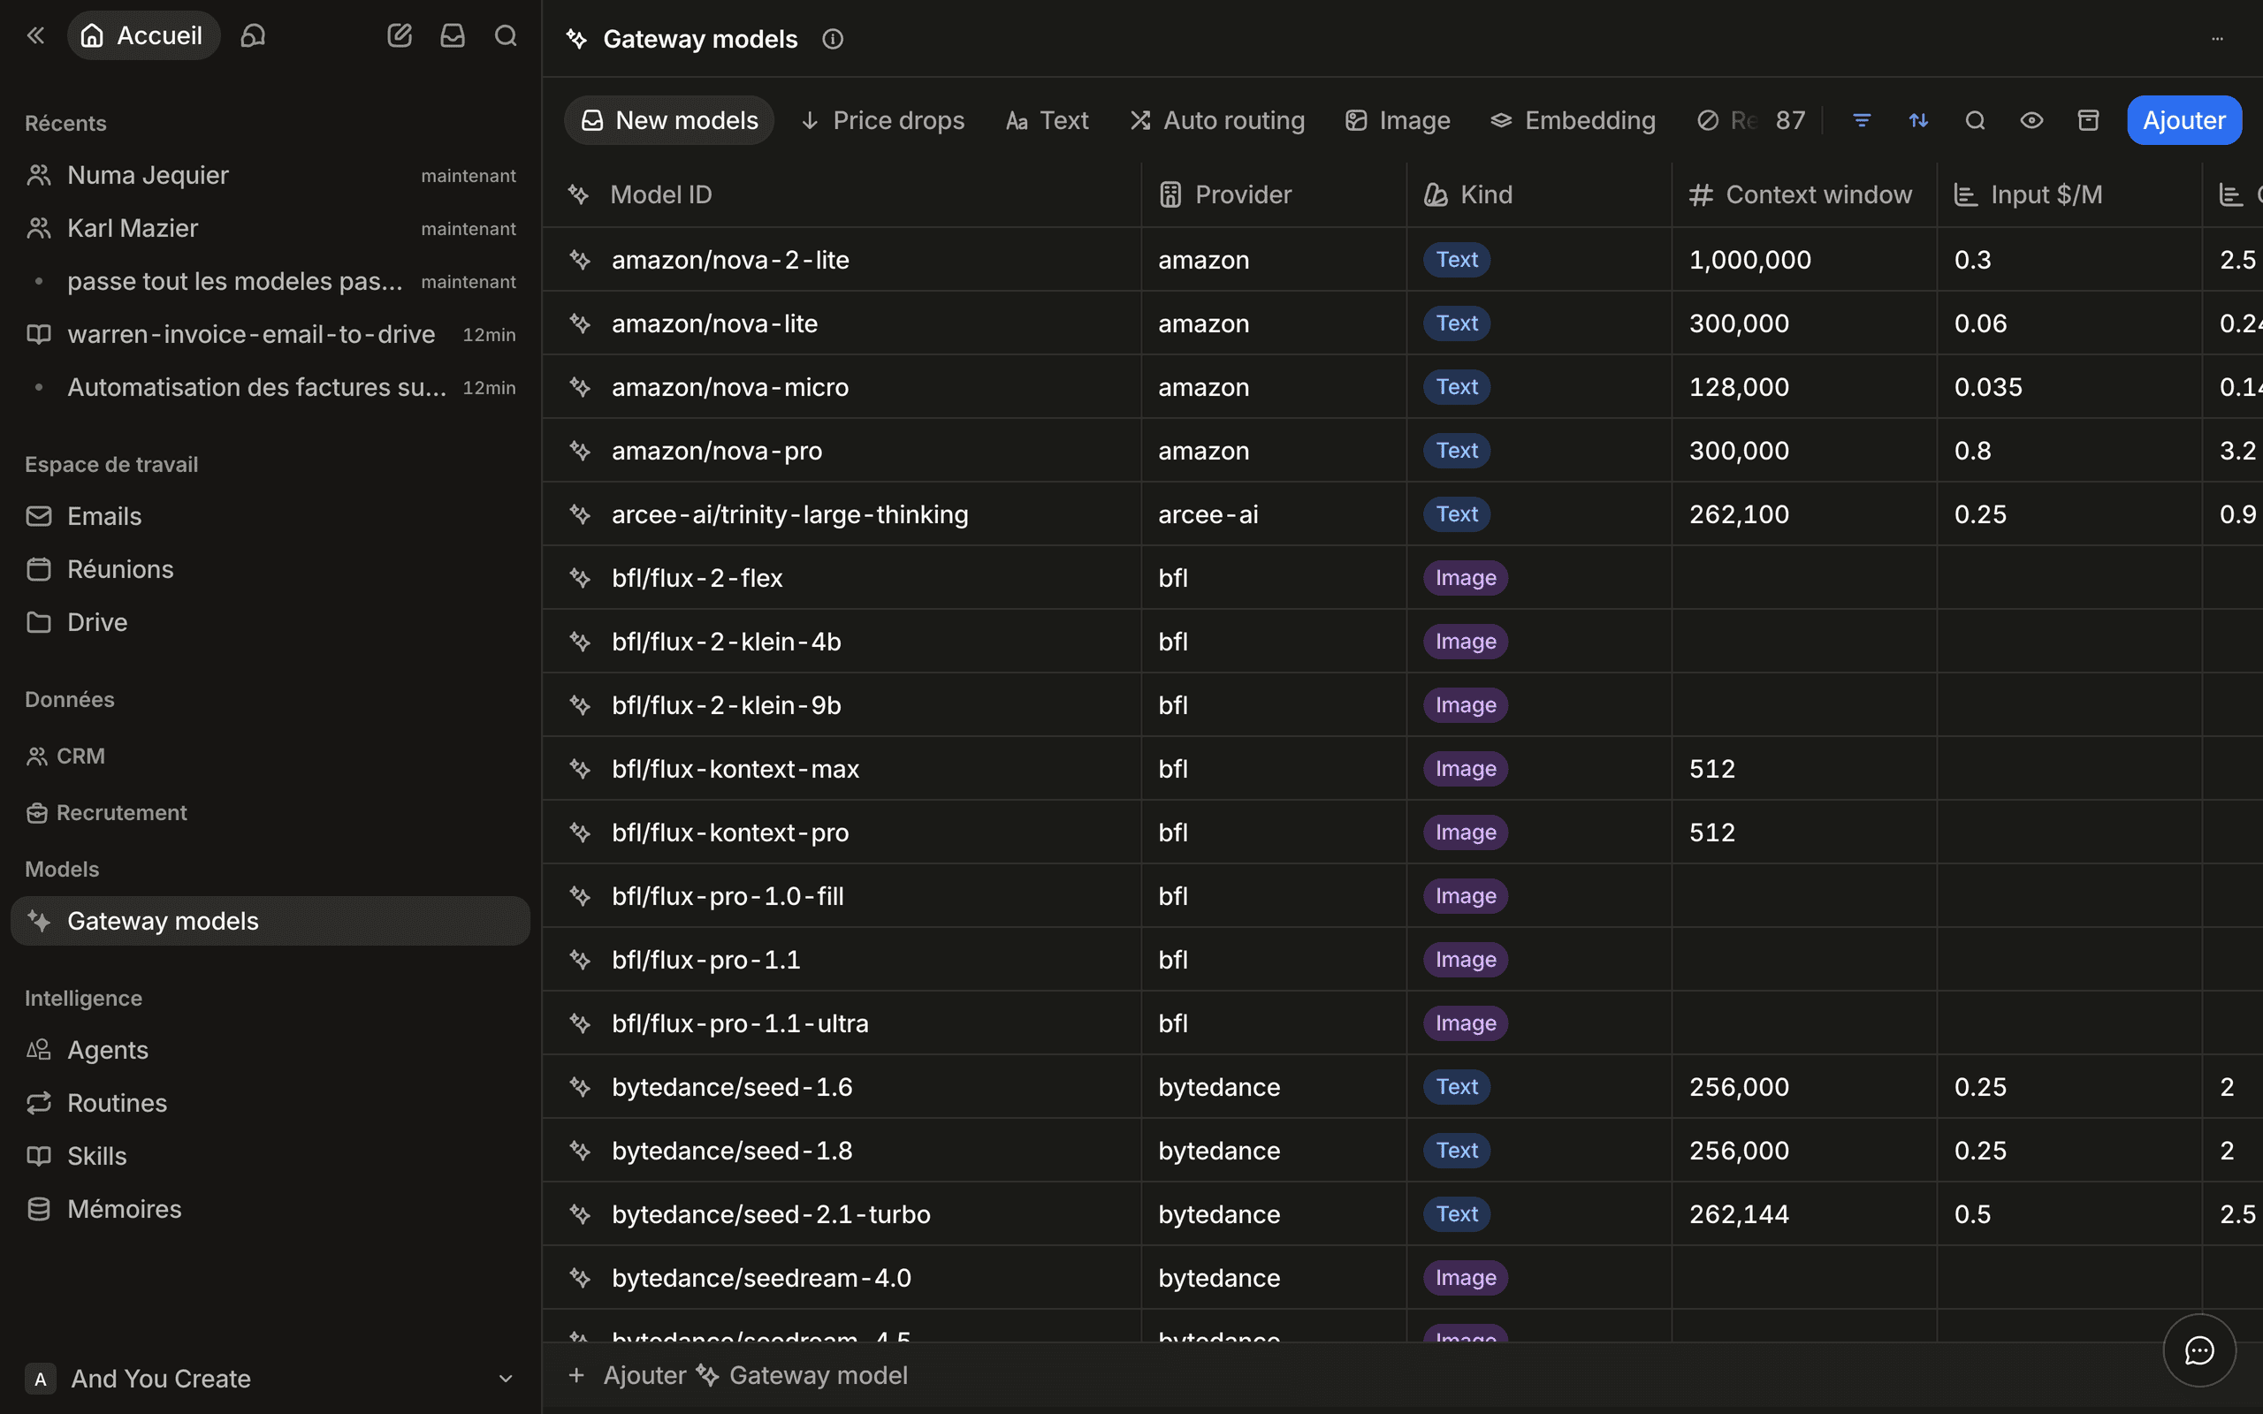2263x1414 pixels.
Task: Collapse the sidebar with double-chevron icon
Action: click(35, 35)
